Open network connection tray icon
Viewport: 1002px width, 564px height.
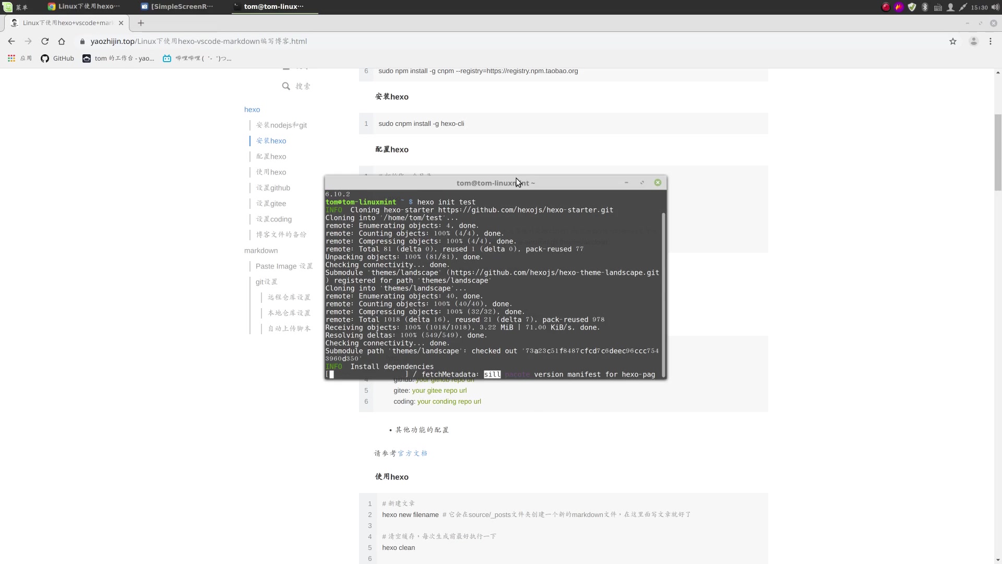tap(963, 7)
